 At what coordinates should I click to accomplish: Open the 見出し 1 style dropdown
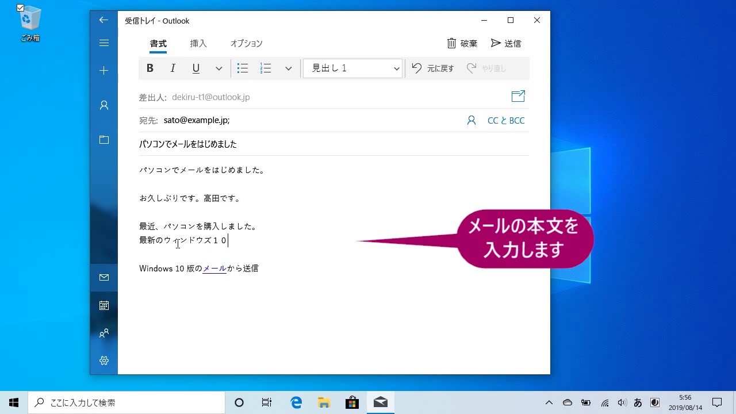[x=352, y=68]
